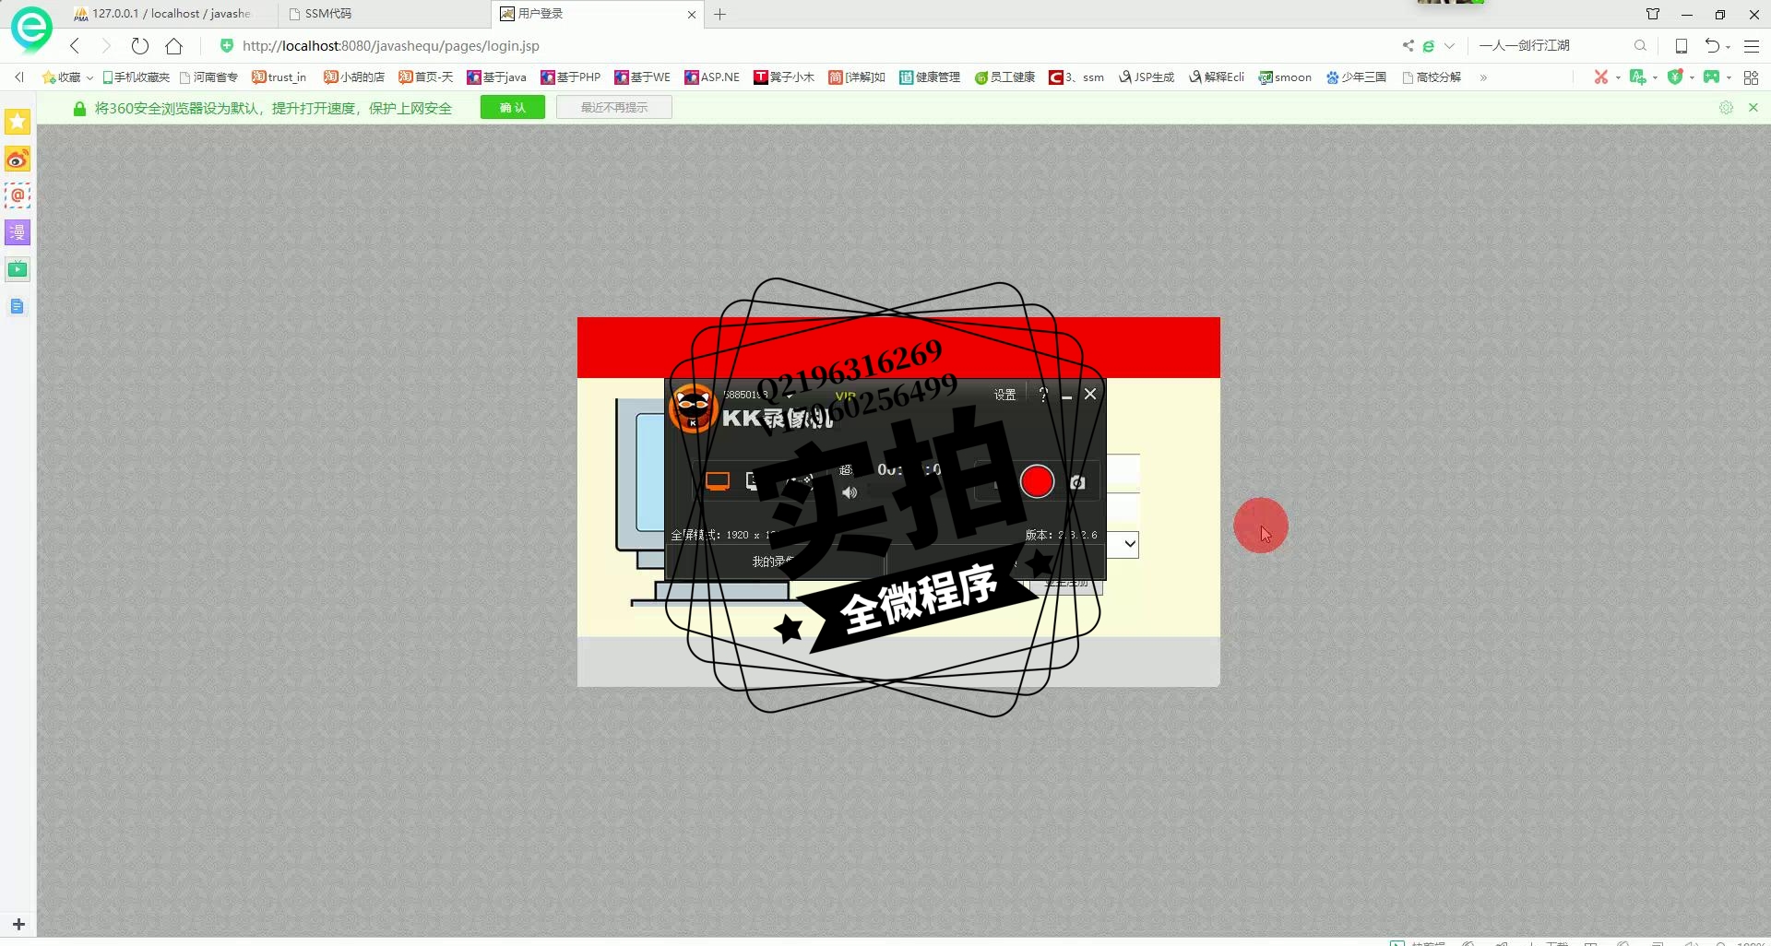Open the browser home page
This screenshot has height=946, width=1771.
pyautogui.click(x=173, y=45)
